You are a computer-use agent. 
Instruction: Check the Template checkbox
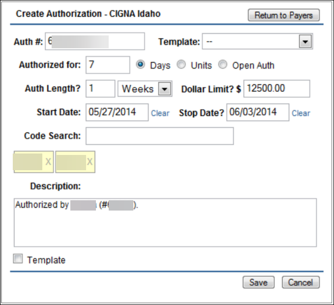pos(18,259)
